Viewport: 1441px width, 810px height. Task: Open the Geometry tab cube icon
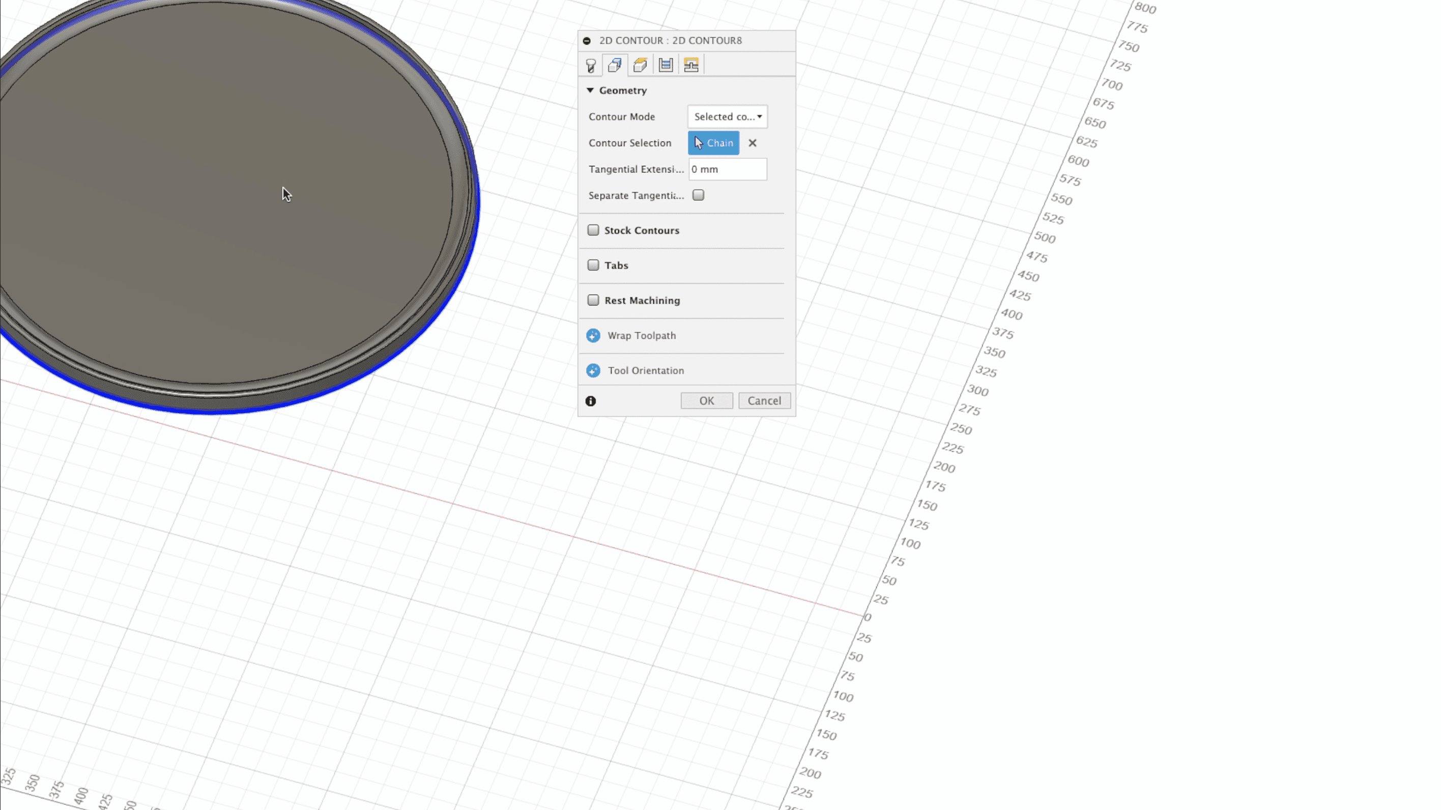coord(615,65)
